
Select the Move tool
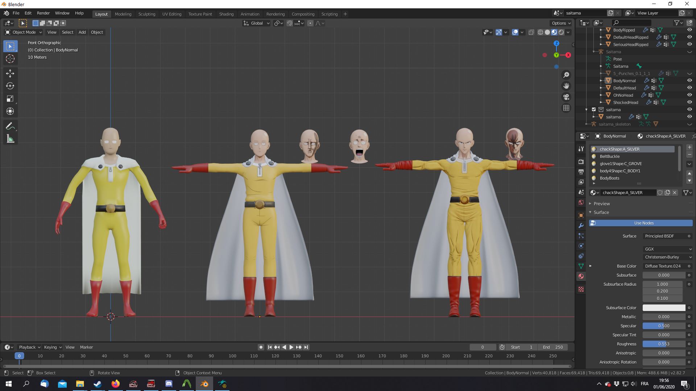10,73
